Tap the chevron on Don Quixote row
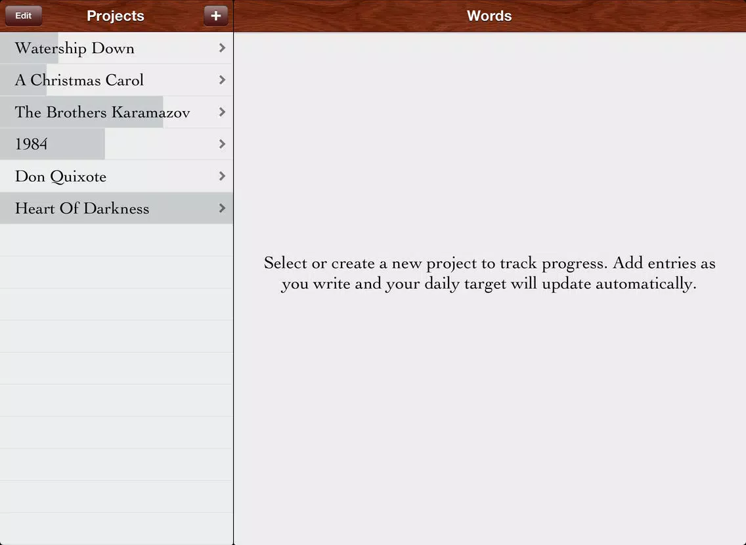The image size is (746, 545). (x=222, y=176)
